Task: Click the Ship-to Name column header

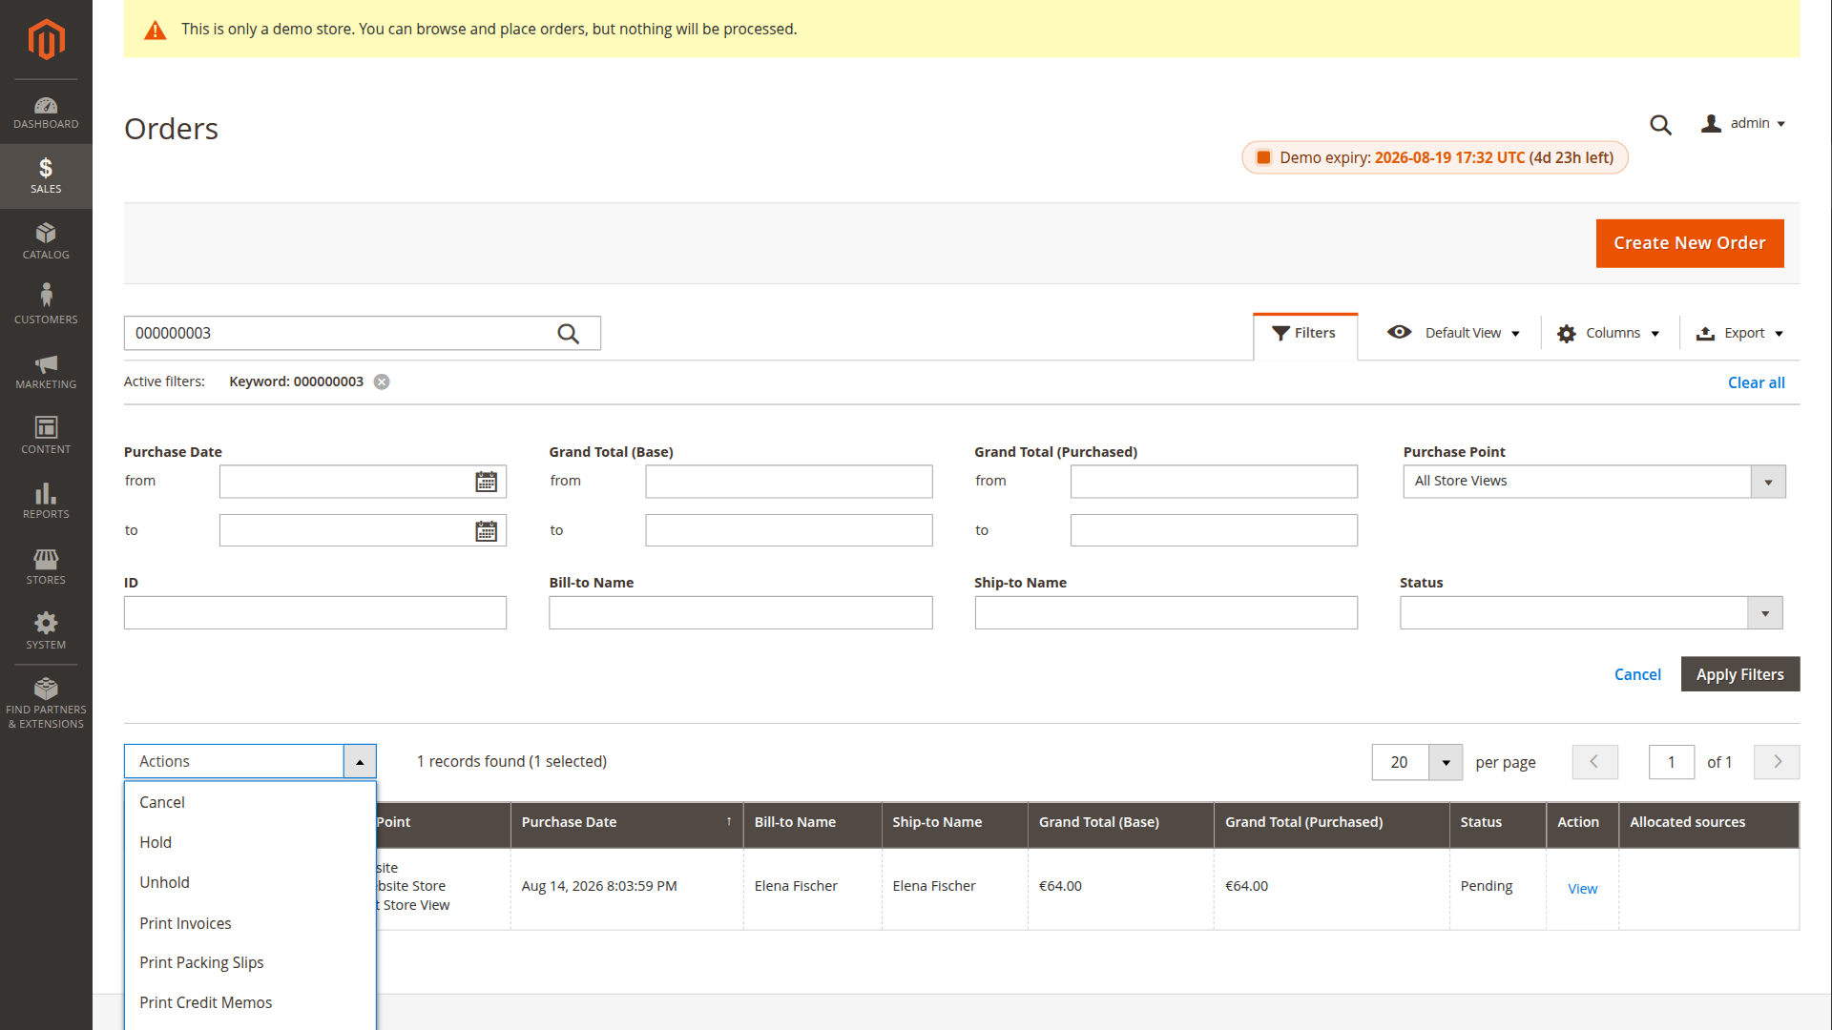Action: click(x=954, y=822)
